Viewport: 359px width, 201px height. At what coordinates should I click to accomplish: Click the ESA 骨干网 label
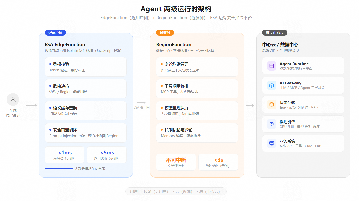tap(142, 107)
